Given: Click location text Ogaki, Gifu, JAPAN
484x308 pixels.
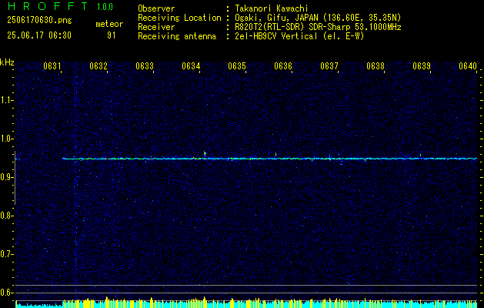Looking at the screenshot, I should click(x=275, y=18).
